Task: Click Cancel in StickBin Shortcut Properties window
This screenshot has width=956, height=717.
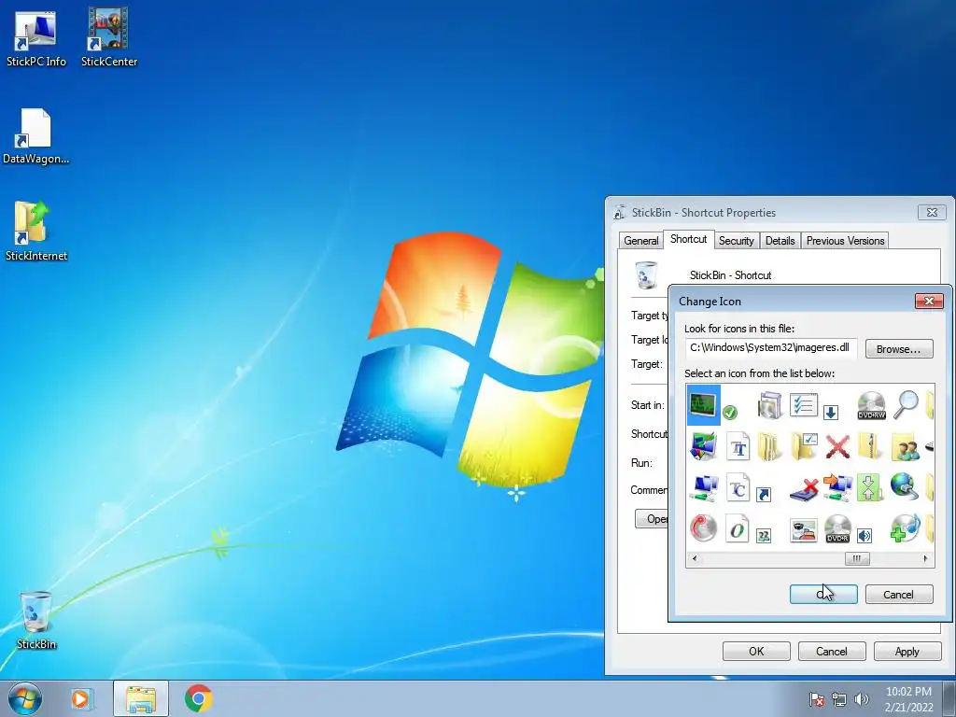Action: (832, 651)
